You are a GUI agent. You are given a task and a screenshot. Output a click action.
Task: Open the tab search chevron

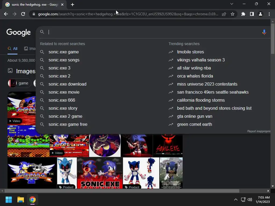pyautogui.click(x=232, y=4)
